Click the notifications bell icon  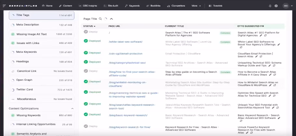click(x=270, y=6)
